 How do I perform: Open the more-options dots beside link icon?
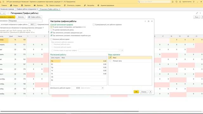(200, 13)
